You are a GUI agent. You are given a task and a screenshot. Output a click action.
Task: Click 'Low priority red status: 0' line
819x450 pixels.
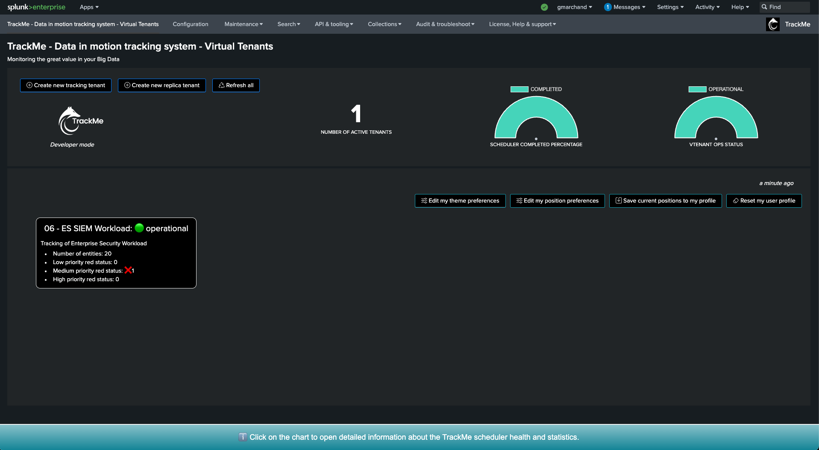(85, 262)
